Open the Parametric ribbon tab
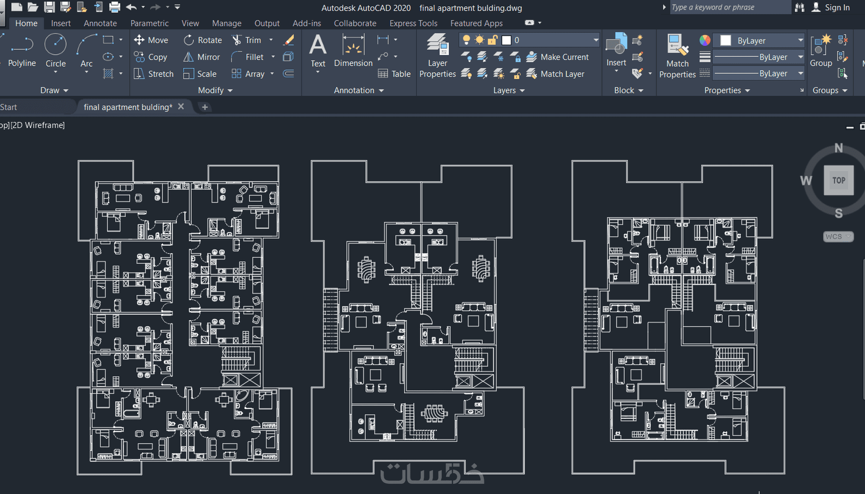Viewport: 865px width, 494px height. point(149,23)
